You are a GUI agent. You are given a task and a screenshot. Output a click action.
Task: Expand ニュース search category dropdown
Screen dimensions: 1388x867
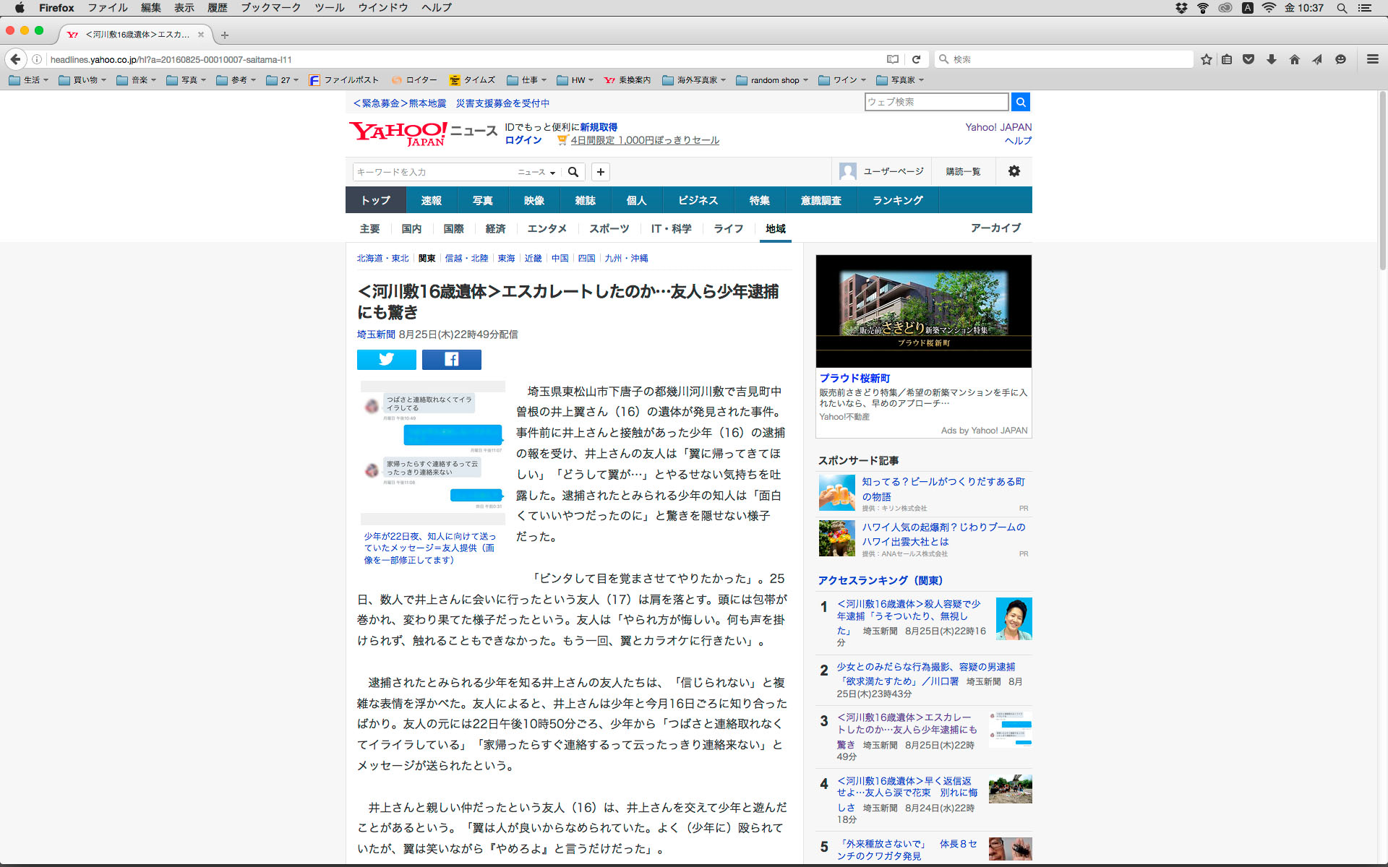pyautogui.click(x=536, y=172)
